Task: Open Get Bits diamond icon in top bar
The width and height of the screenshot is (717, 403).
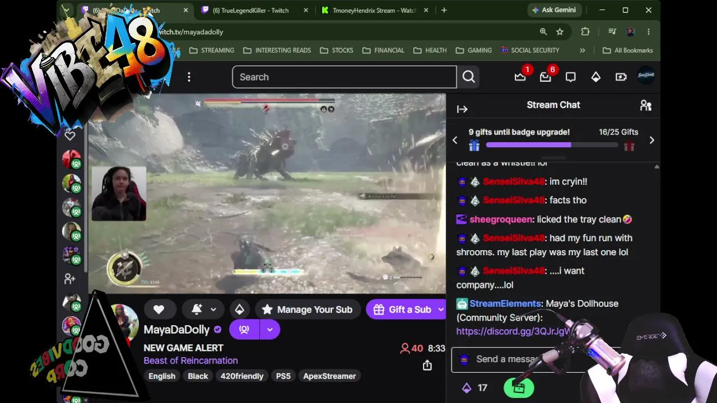Action: 596,77
